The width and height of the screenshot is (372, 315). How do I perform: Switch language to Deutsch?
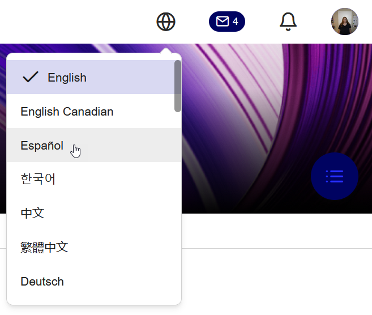point(94,282)
